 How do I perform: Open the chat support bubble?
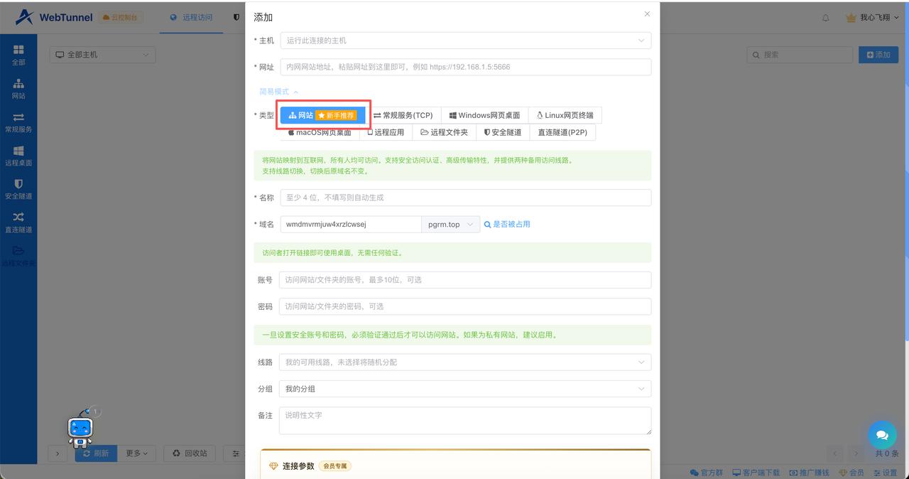[882, 434]
